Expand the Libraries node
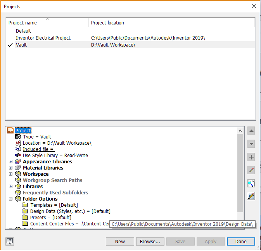261x251 pixels. point(10,187)
